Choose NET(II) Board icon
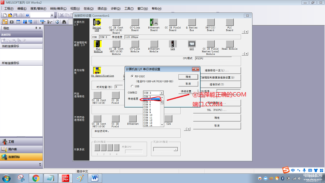The height and width of the screenshot is (183, 325). [x=211, y=22]
